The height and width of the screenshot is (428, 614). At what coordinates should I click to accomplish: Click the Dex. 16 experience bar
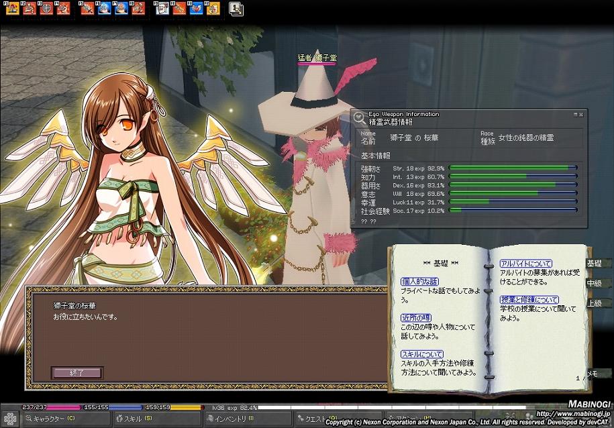click(513, 184)
